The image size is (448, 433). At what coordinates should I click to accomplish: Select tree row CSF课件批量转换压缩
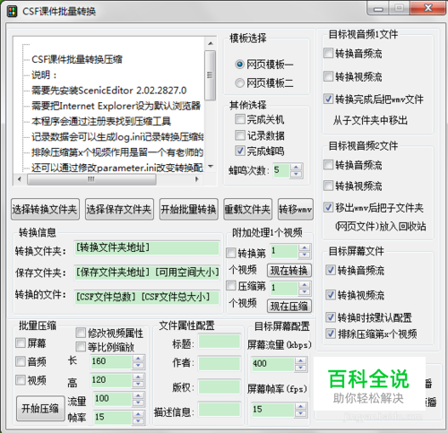[77, 59]
